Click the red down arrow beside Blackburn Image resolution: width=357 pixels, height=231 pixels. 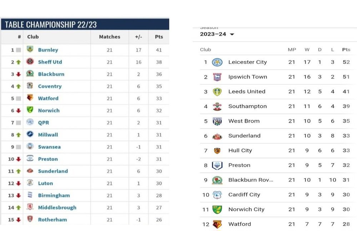tap(19, 74)
